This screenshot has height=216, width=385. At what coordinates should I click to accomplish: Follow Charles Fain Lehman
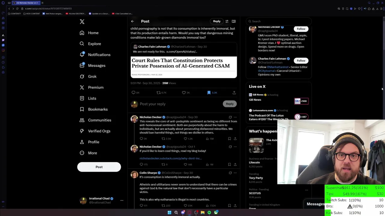tap(301, 61)
